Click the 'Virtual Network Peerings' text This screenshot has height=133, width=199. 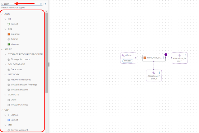[24, 85]
